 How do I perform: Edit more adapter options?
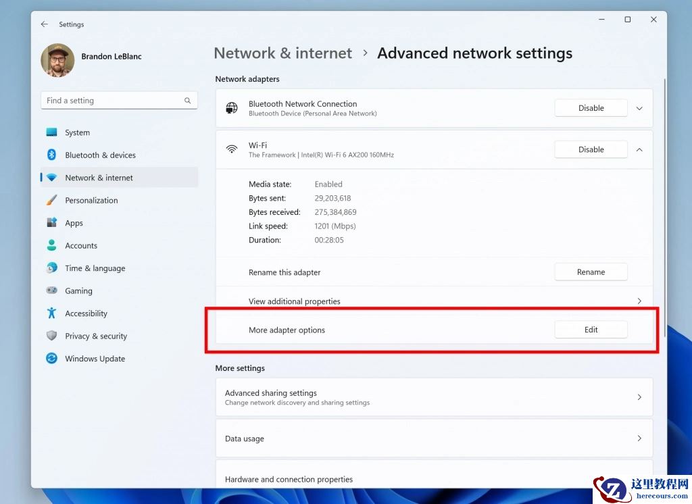click(x=591, y=330)
